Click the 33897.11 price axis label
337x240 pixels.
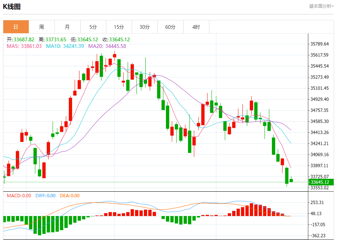320,166
